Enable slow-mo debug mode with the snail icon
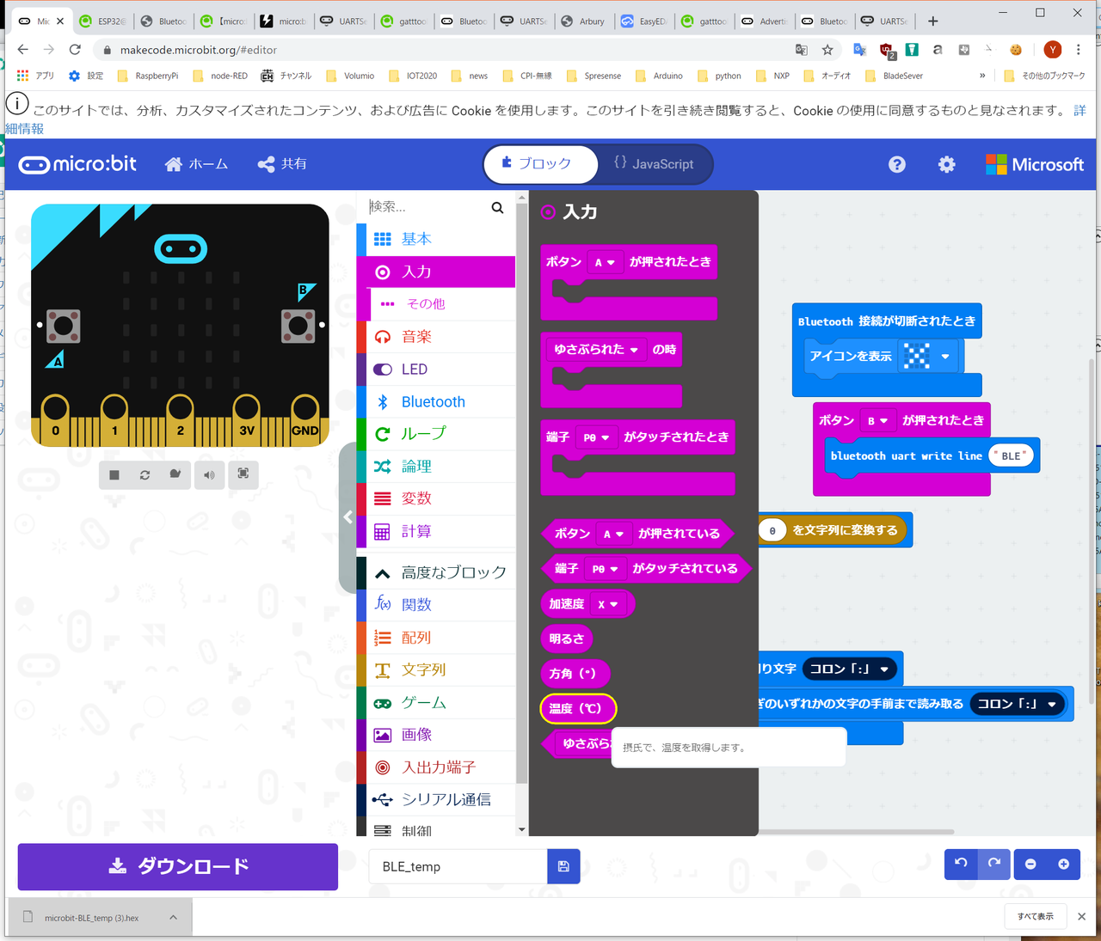Image resolution: width=1101 pixels, height=941 pixels. click(176, 474)
